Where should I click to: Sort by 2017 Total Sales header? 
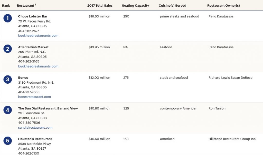point(100,6)
